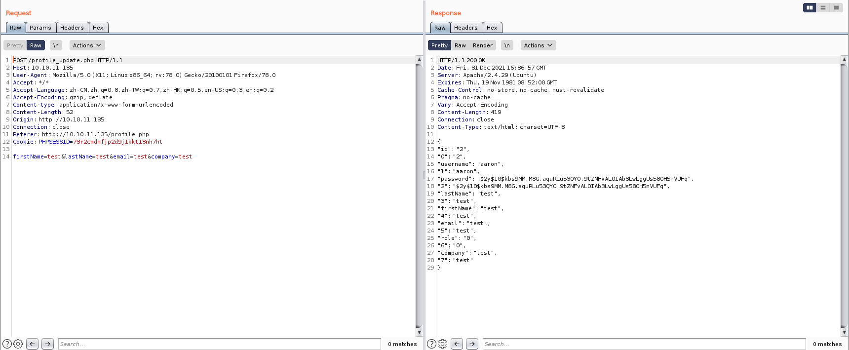849x350 pixels.
Task: Focus the Response search field
Action: [644, 344]
